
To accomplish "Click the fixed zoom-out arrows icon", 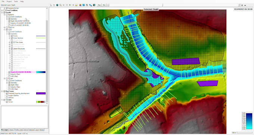I will 67,5.
